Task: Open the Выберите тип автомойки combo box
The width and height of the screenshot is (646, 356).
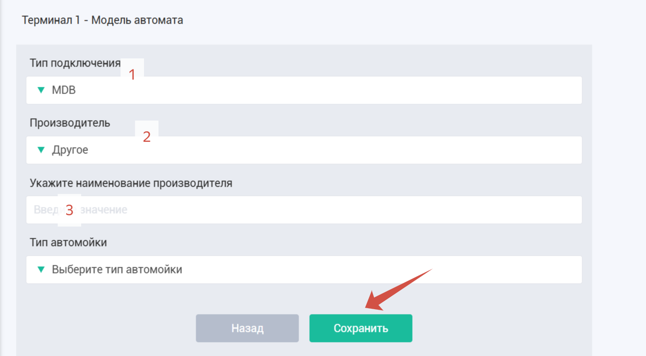Action: [304, 270]
